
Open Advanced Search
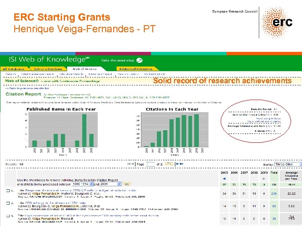(x=100, y=74)
